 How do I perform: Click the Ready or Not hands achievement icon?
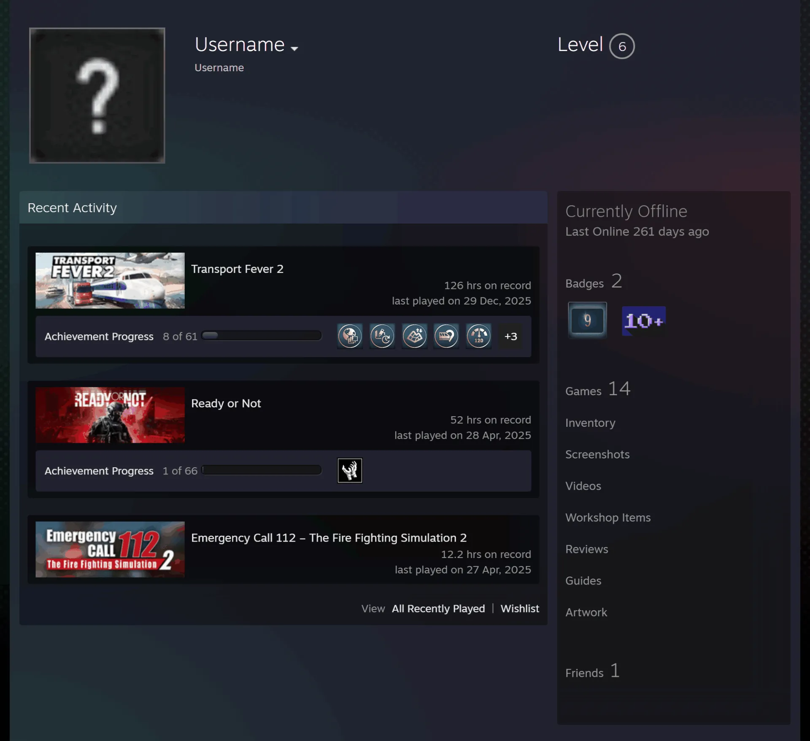point(350,471)
